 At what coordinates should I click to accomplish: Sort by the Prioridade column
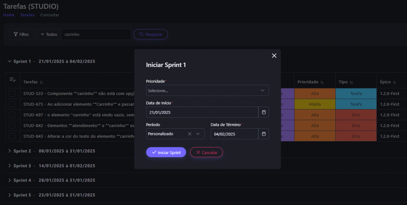(322, 82)
